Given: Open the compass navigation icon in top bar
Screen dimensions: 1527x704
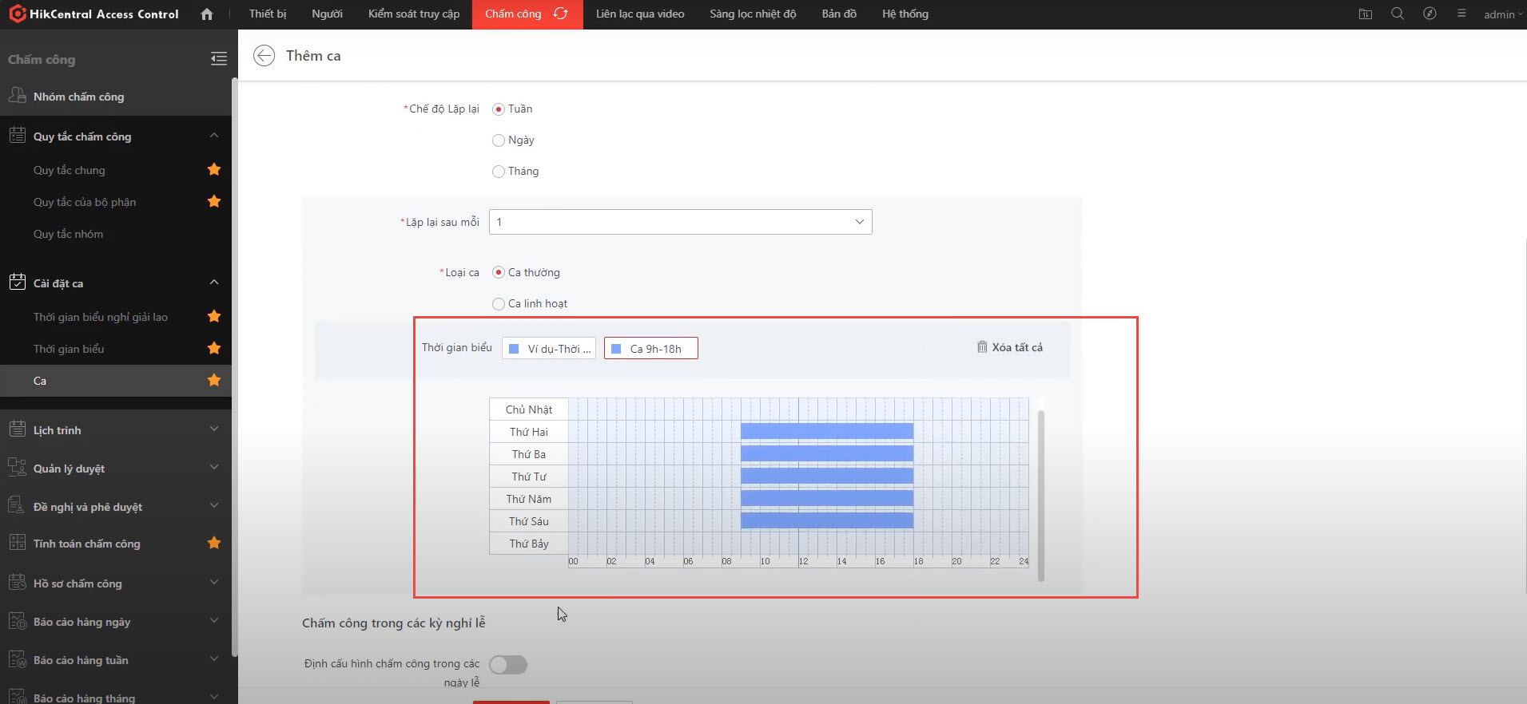Looking at the screenshot, I should (1430, 14).
